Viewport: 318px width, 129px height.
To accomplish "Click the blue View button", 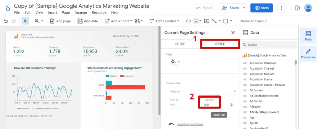I will (x=261, y=8).
